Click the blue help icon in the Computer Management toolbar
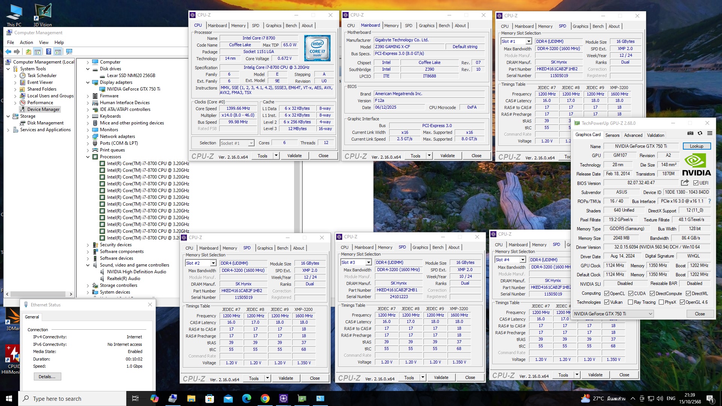This screenshot has height=406, width=722. (49, 52)
